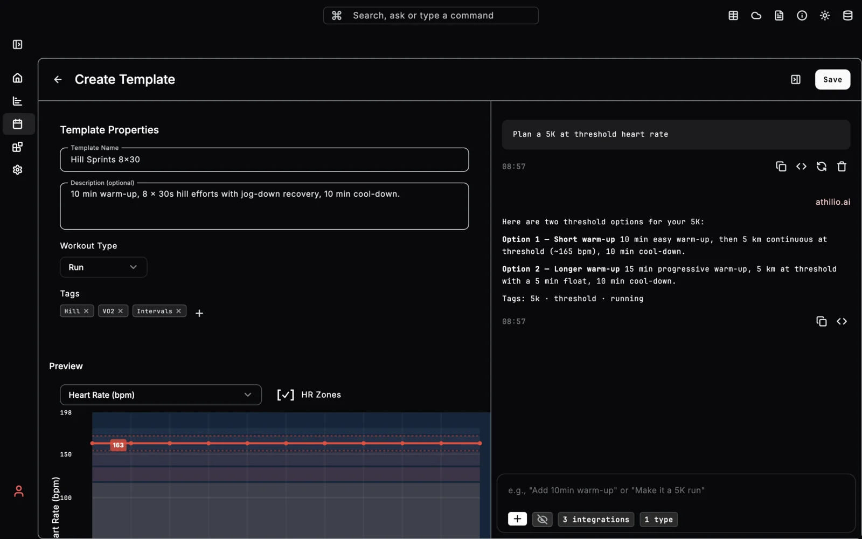Open the 1 type selector
Viewport: 862px width, 539px height.
coord(659,520)
